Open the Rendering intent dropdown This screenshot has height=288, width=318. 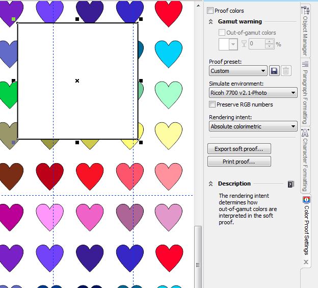click(253, 126)
